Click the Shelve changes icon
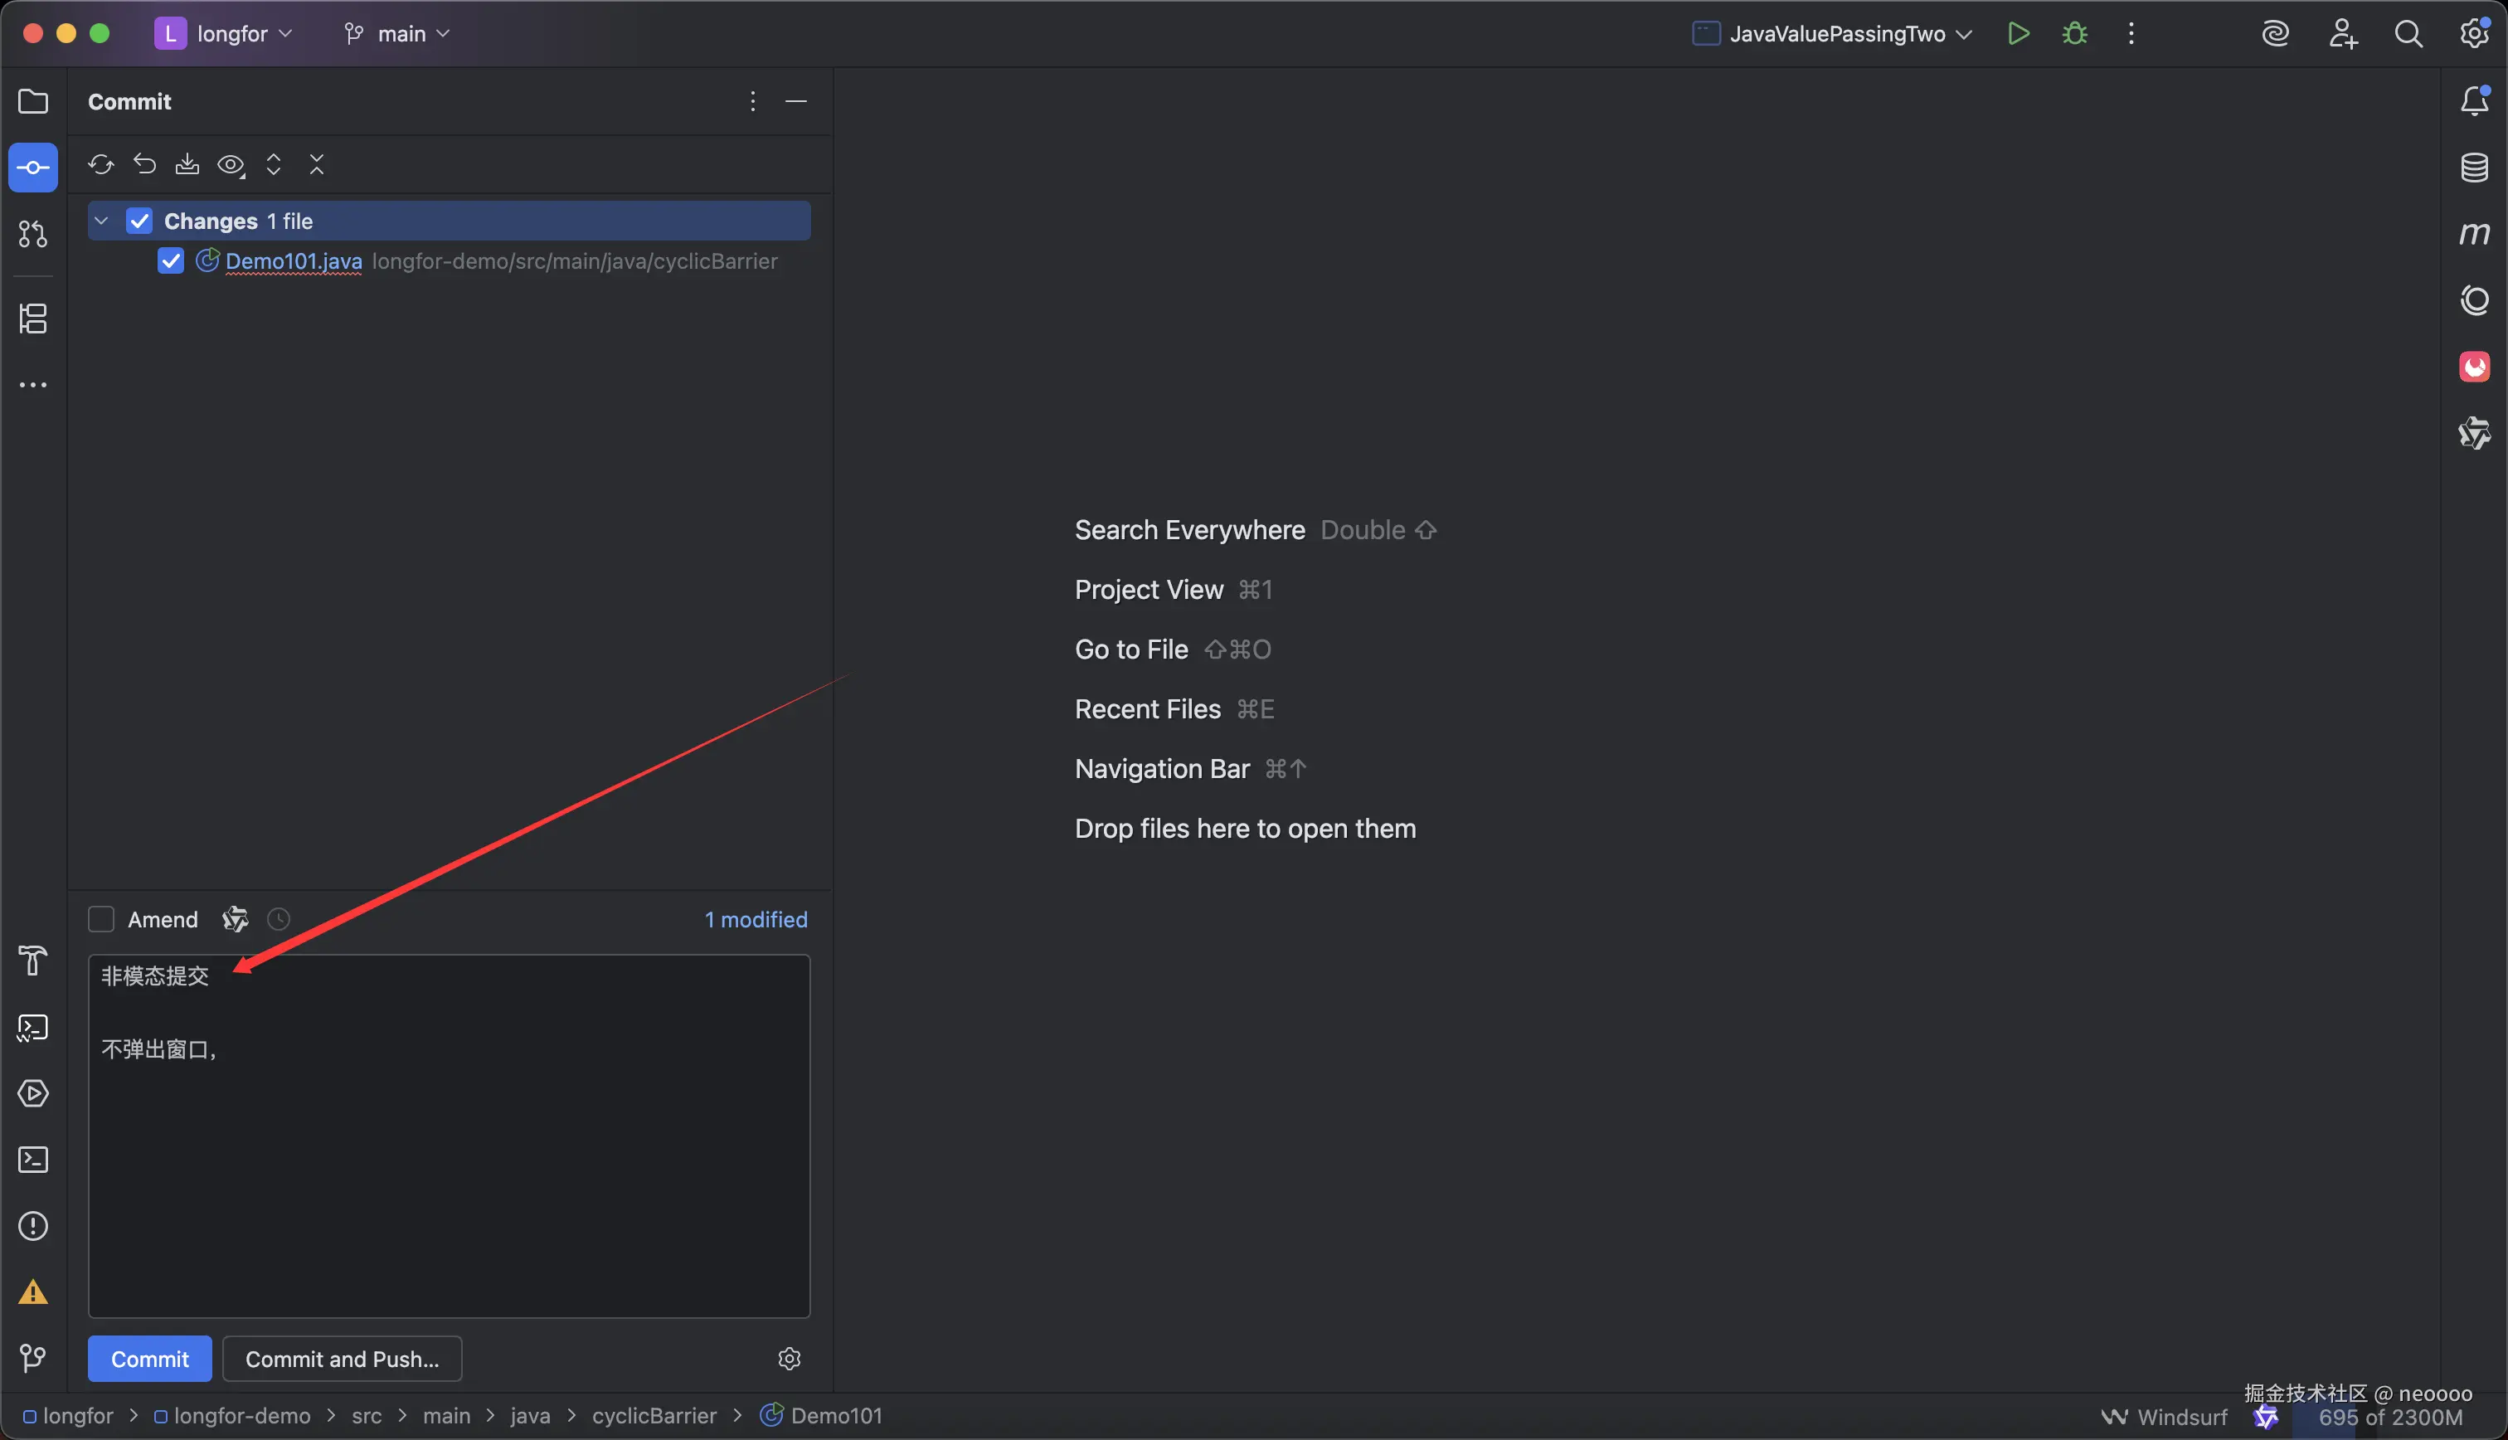This screenshot has height=1440, width=2508. 187,164
